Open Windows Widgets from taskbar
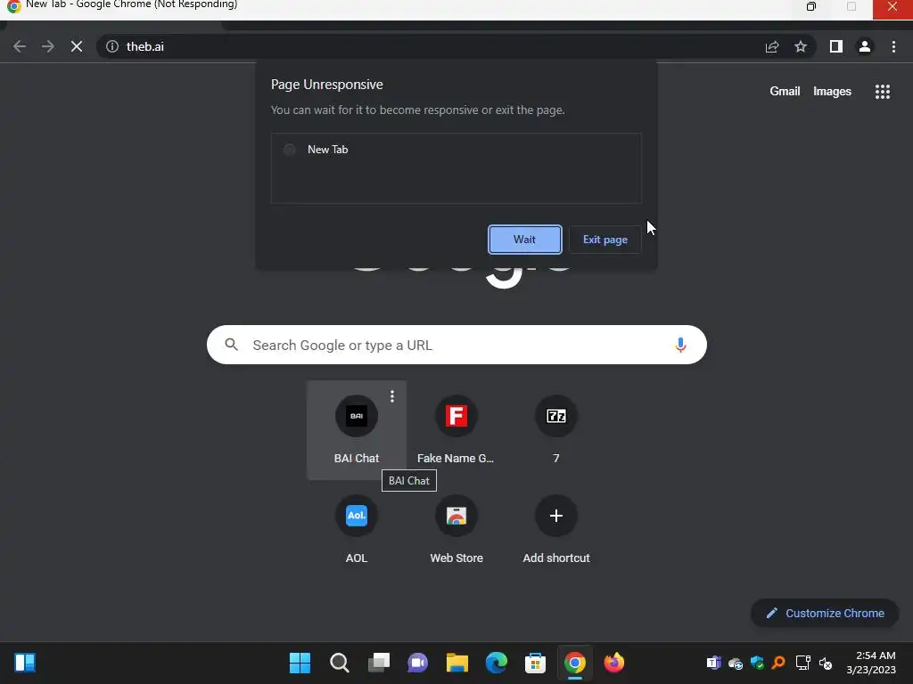 coord(25,663)
